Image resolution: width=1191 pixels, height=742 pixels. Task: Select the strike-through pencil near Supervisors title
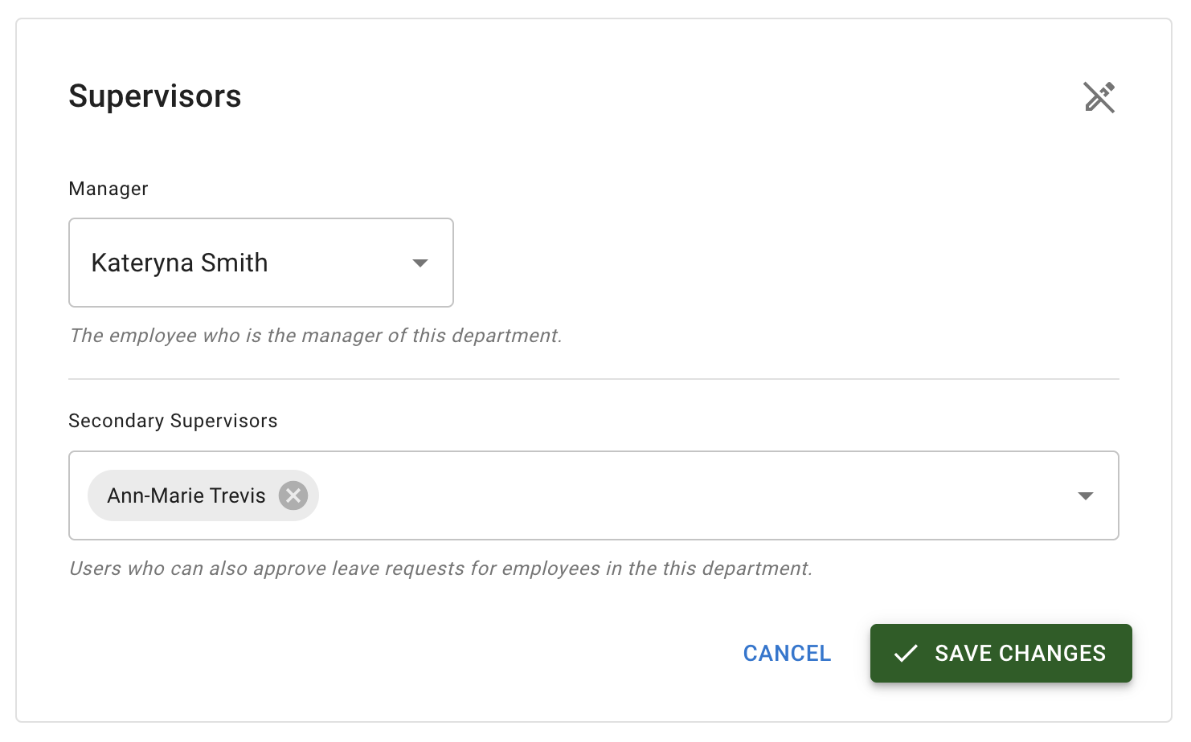pos(1100,97)
